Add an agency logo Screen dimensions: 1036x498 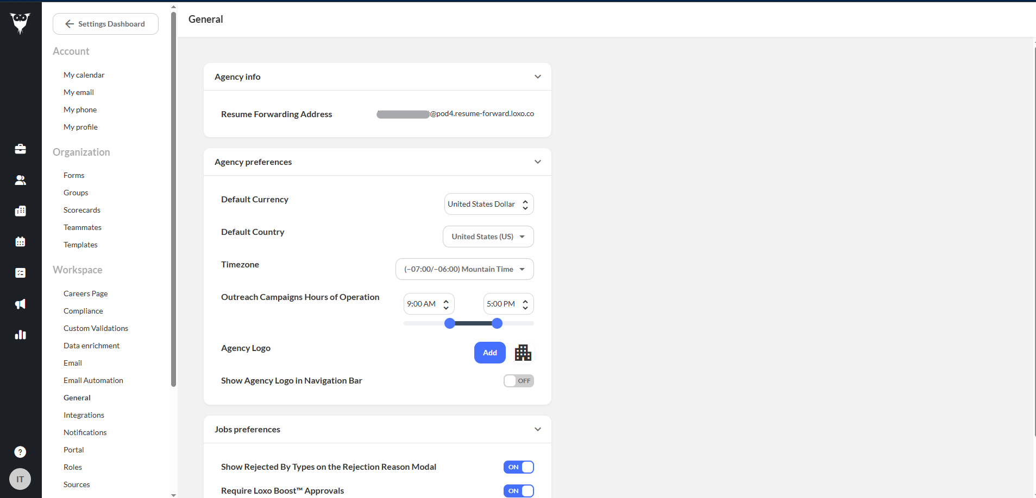[490, 353]
